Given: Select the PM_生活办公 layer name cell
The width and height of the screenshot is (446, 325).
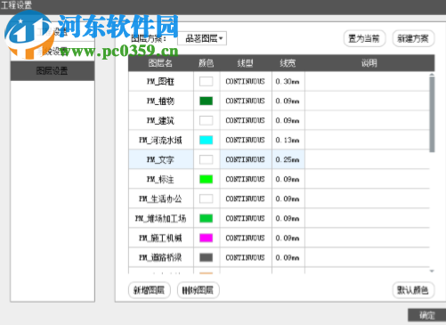Looking at the screenshot, I should point(161,199).
